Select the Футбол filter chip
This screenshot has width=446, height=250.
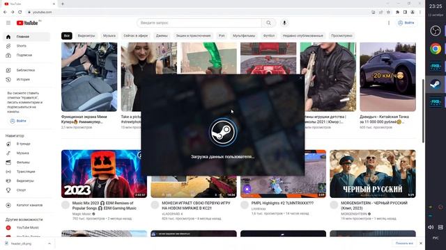click(x=269, y=35)
